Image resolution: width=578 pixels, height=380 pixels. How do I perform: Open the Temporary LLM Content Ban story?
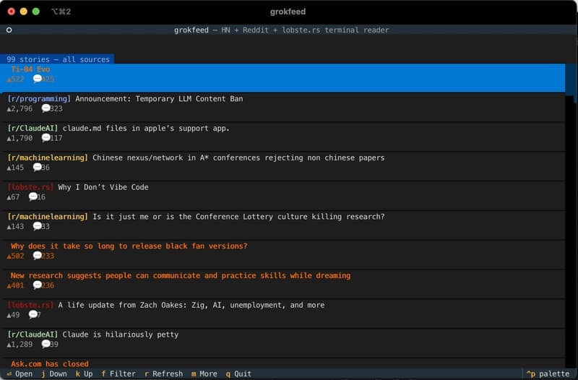point(282,107)
